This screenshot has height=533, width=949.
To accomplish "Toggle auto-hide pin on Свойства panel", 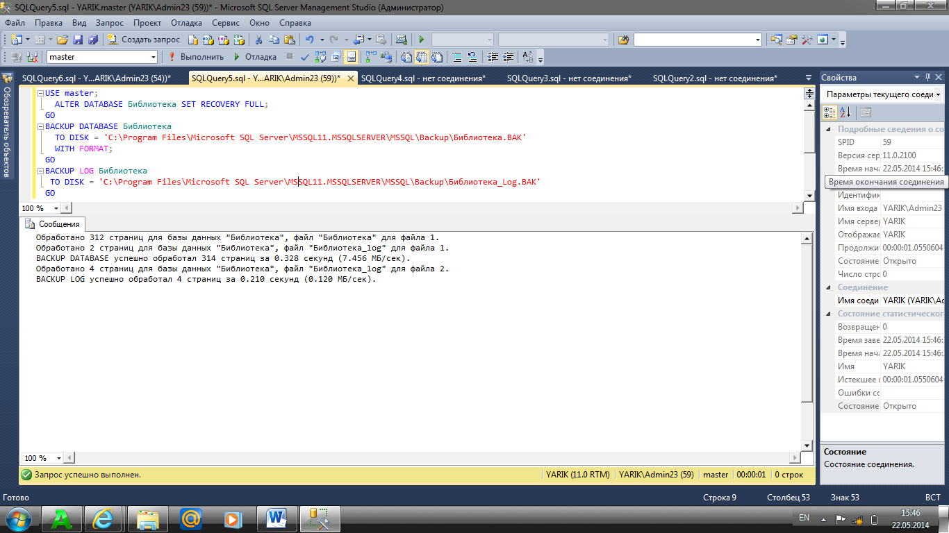I will [927, 78].
